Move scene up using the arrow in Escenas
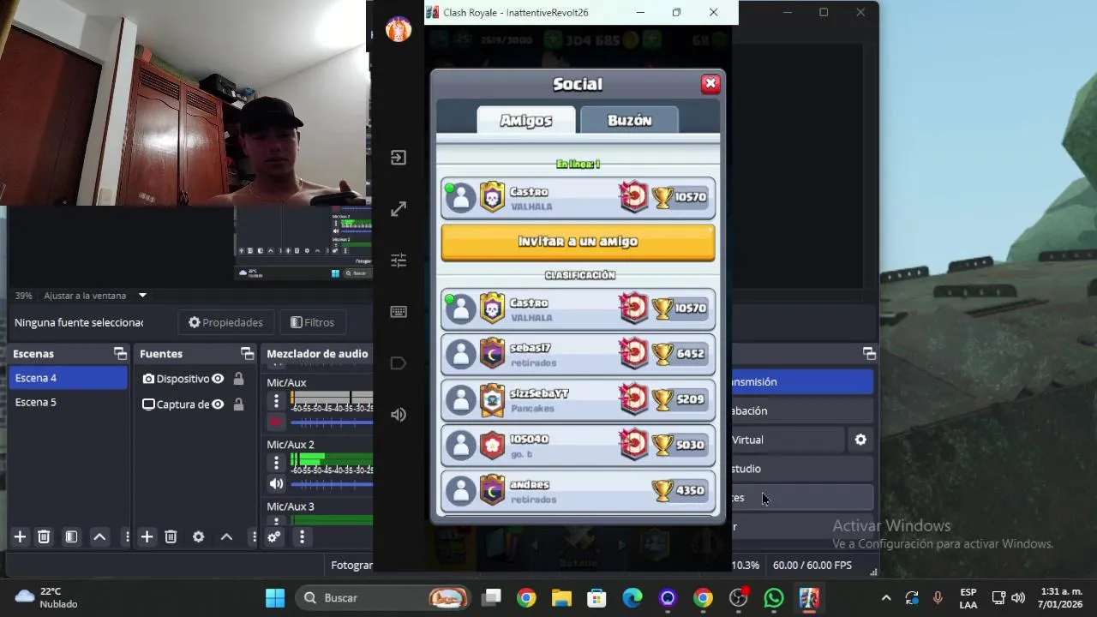This screenshot has width=1097, height=617. (99, 536)
